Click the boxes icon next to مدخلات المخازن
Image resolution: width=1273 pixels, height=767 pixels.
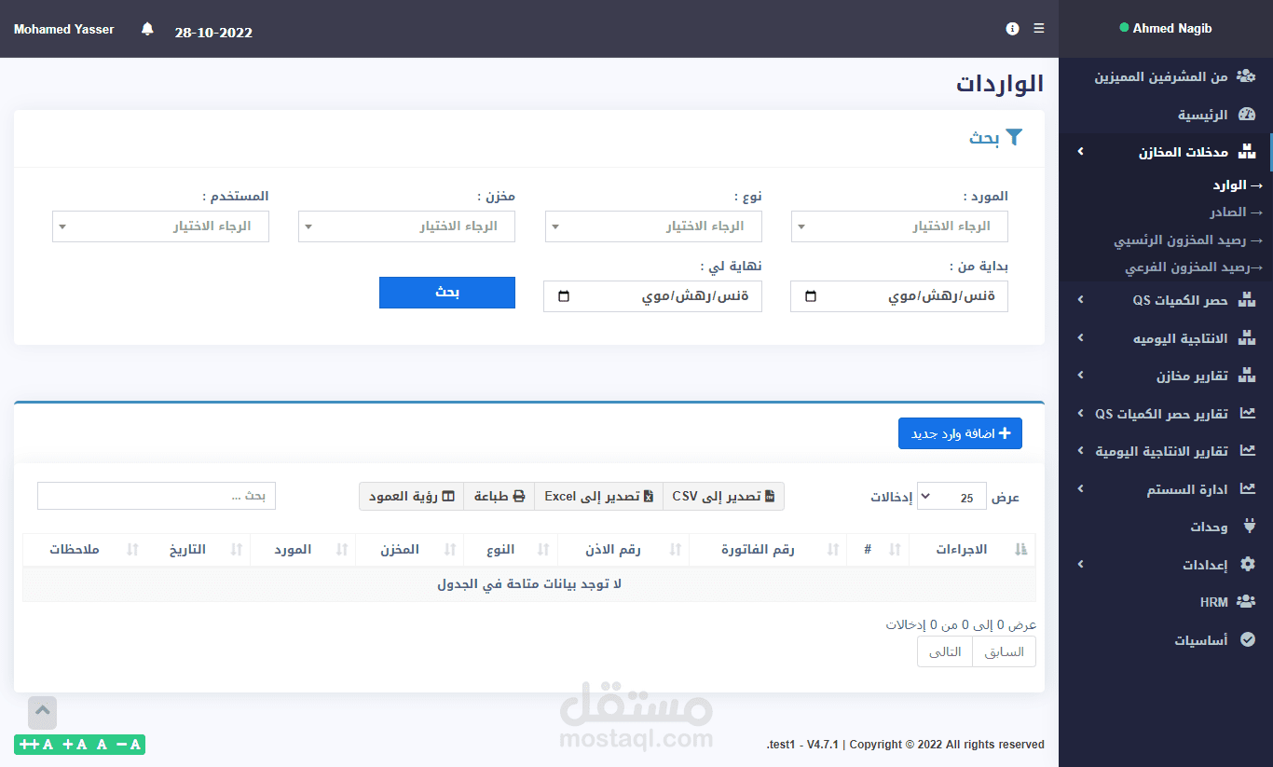pyautogui.click(x=1247, y=152)
